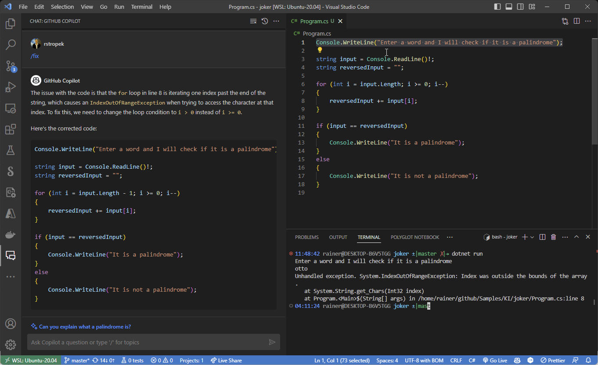Click the lightbulb code action icon
Screen dimensions: 598x365
click(x=320, y=50)
